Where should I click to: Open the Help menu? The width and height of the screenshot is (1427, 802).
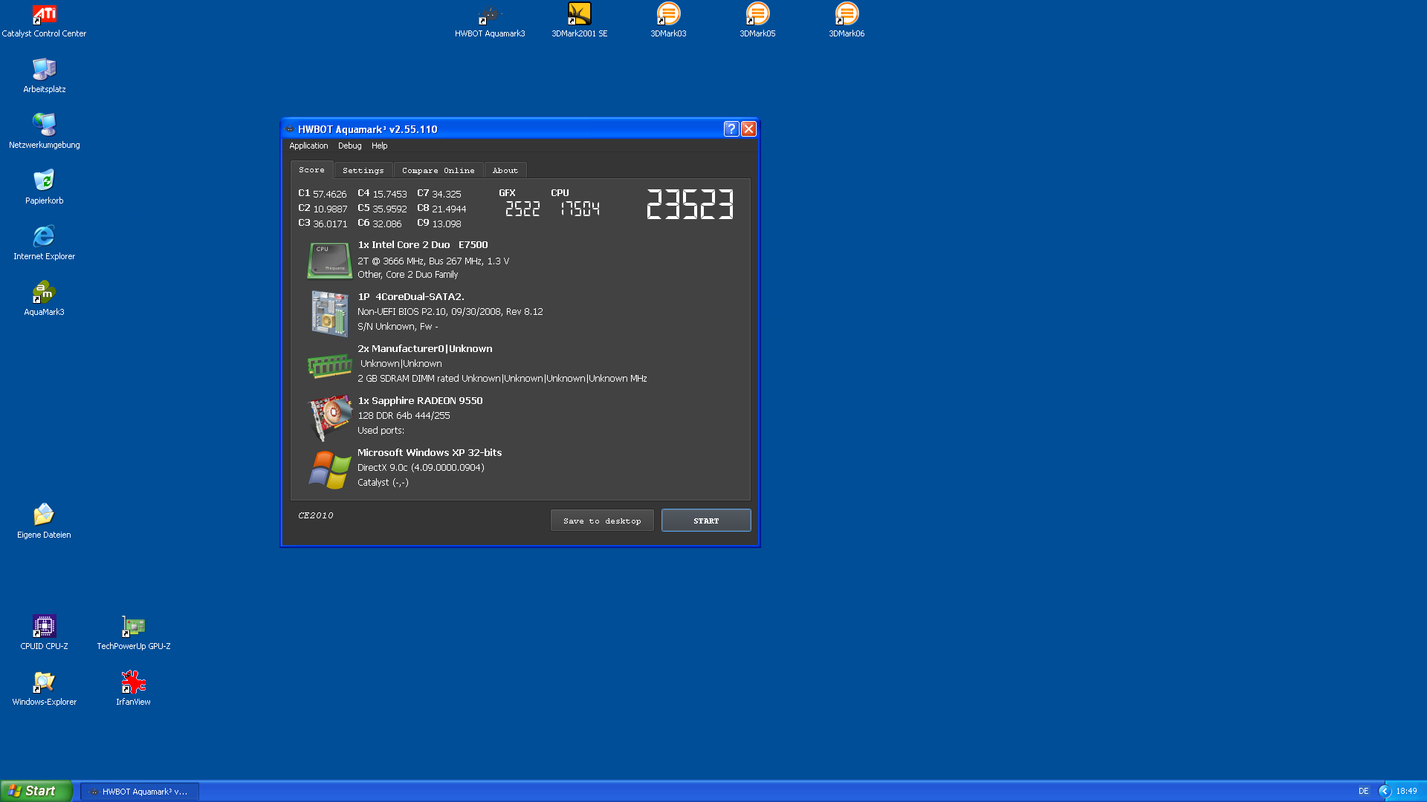point(379,146)
